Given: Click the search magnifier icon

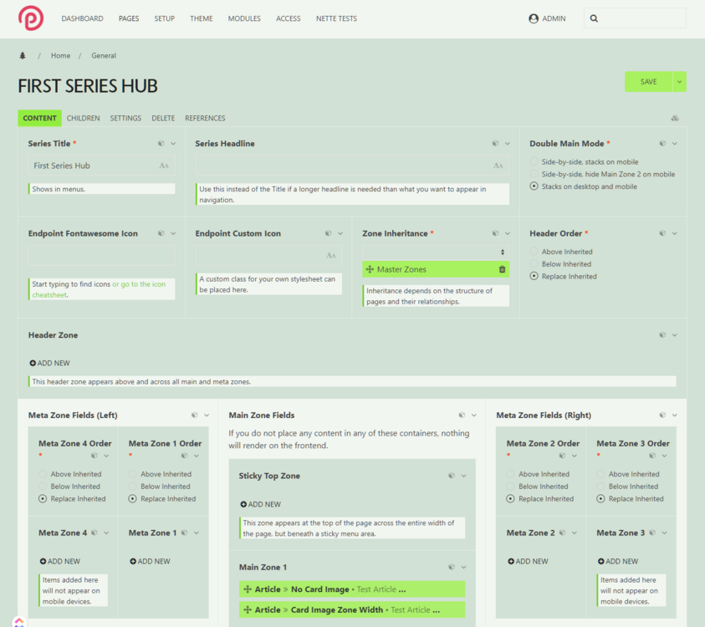Looking at the screenshot, I should tap(594, 18).
